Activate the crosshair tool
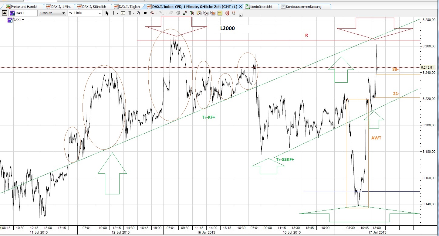 (113, 13)
